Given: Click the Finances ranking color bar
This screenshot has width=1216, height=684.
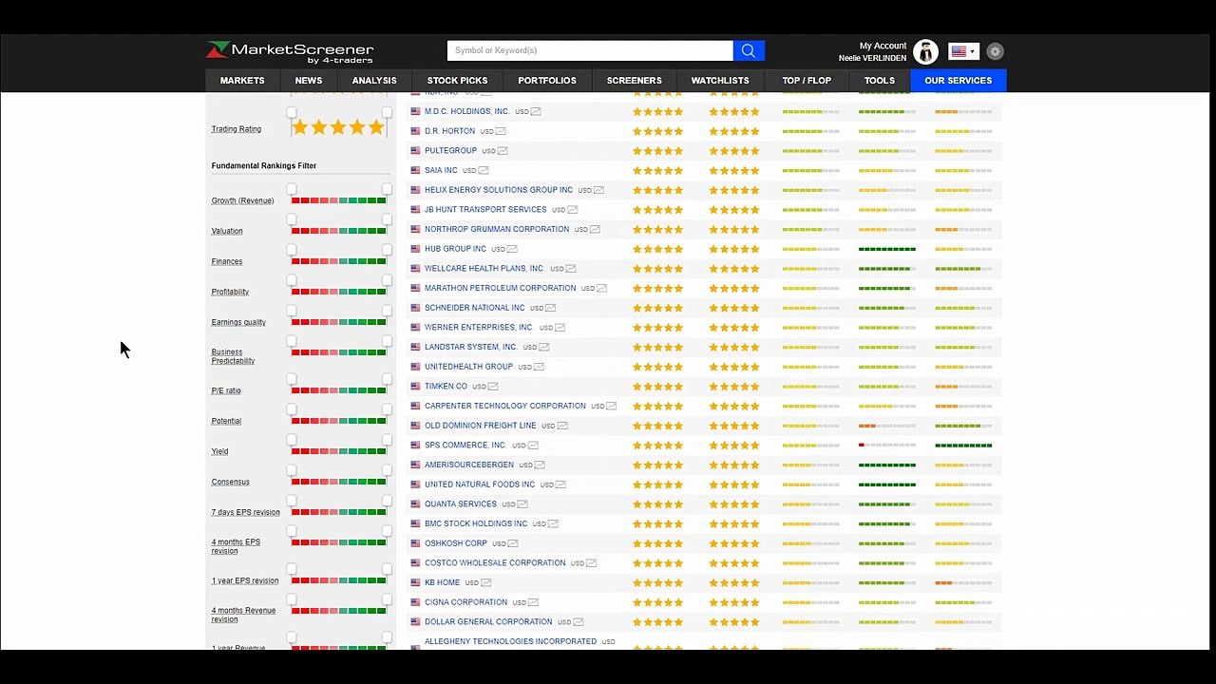Looking at the screenshot, I should click(338, 261).
